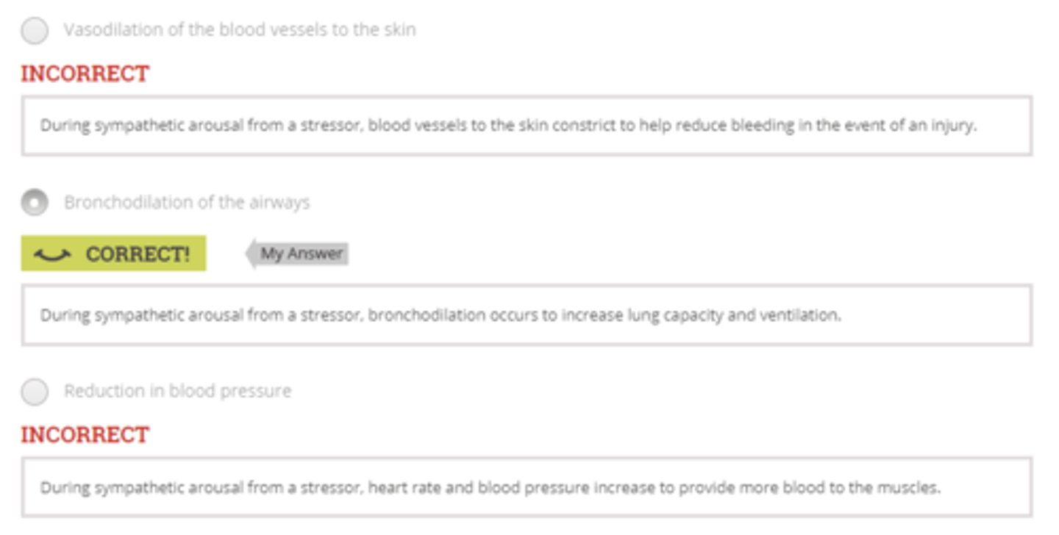Viewport: 1059px width, 535px height.
Task: Click the explanation box about skin vessels constricting
Action: click(x=527, y=126)
